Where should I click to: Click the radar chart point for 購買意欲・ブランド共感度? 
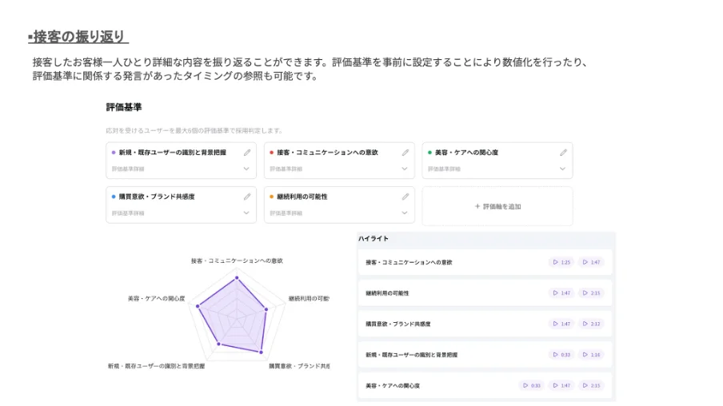click(261, 352)
